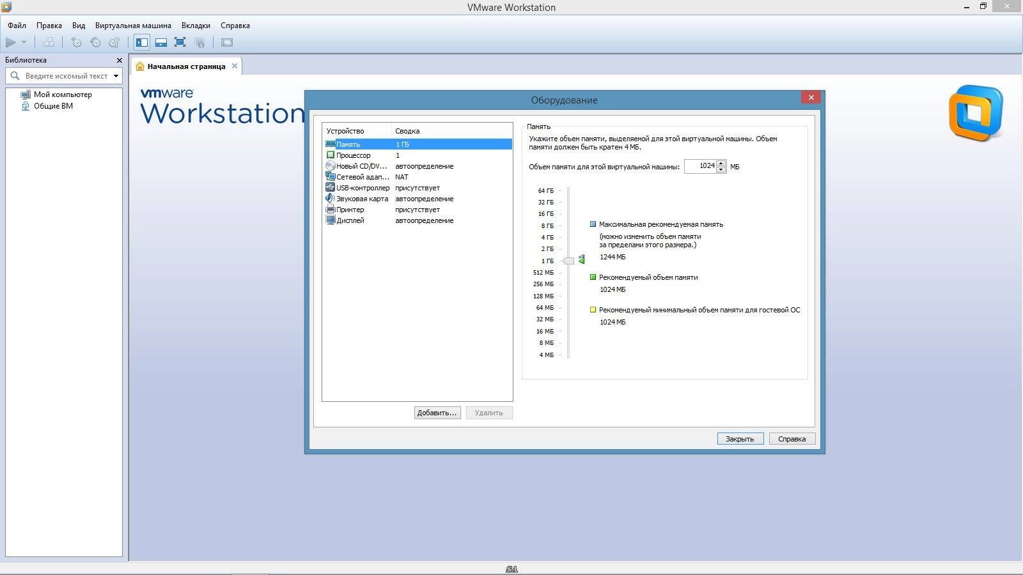
Task: Toggle the thumbnail bar view icon
Action: [161, 43]
